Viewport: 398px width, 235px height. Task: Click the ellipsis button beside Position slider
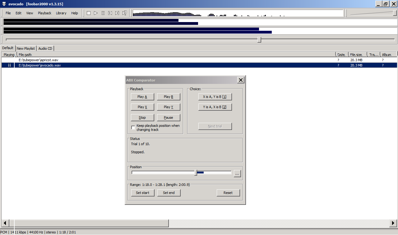pos(237,174)
